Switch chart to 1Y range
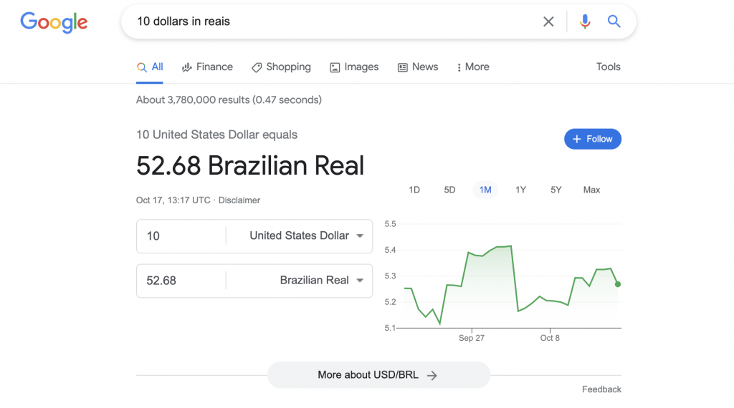The height and width of the screenshot is (408, 734). click(520, 190)
